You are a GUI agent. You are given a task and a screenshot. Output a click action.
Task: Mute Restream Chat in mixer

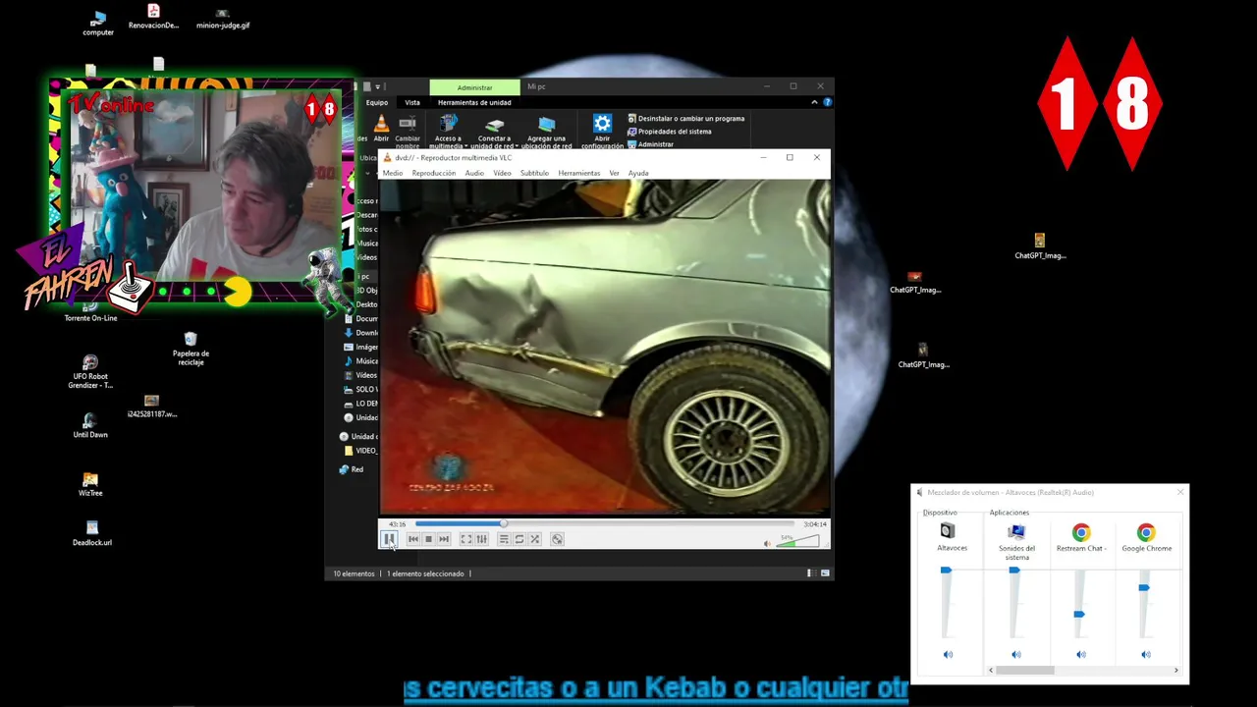1081,655
